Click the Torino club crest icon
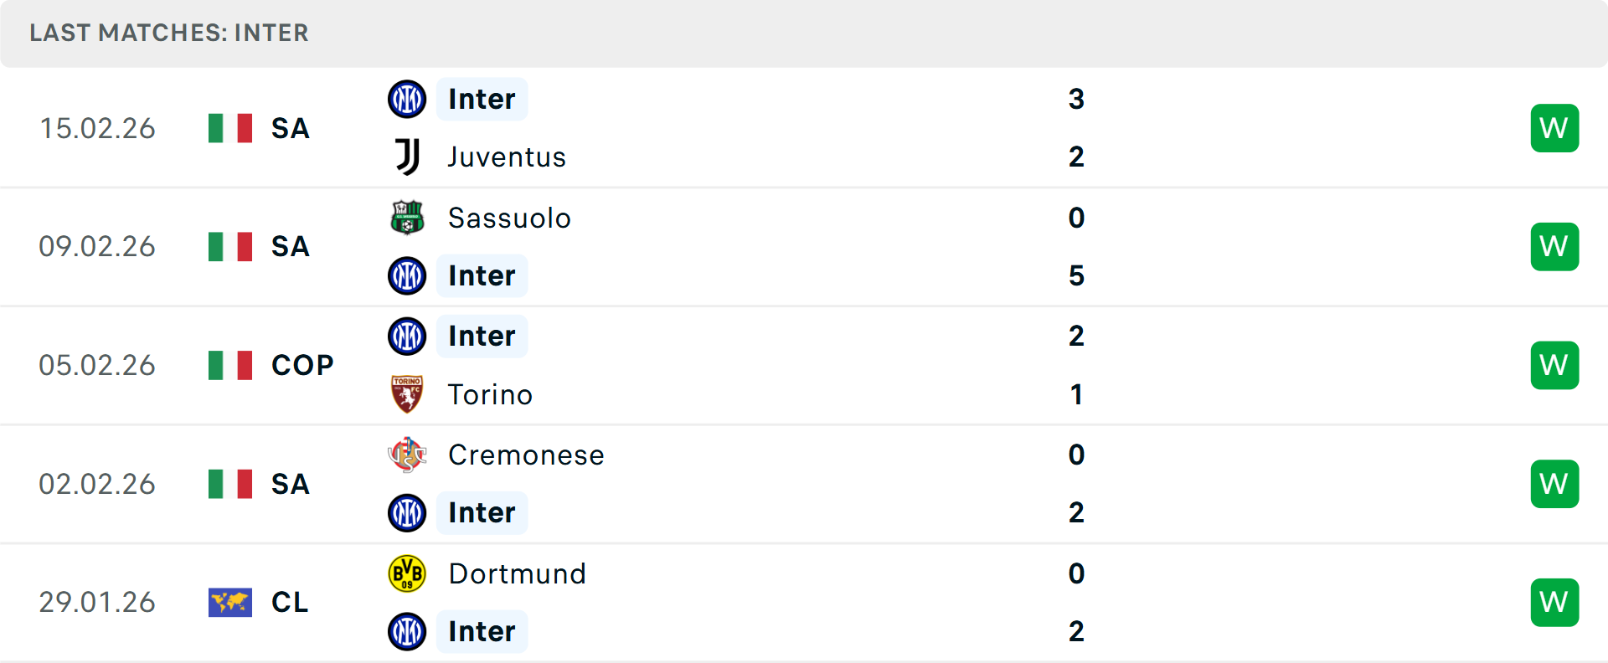 [408, 394]
